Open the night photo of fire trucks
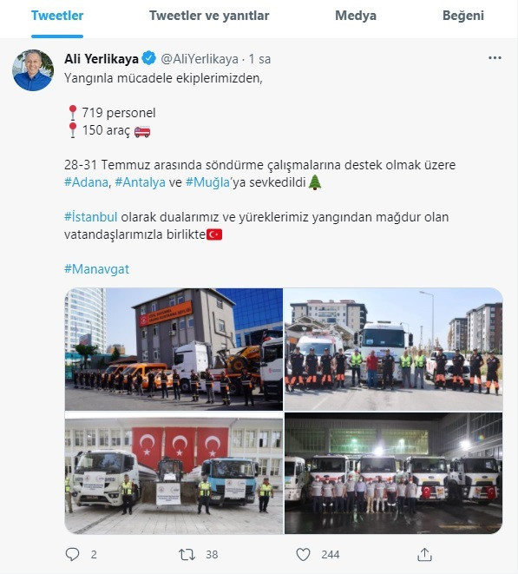This screenshot has height=574, width=518. (x=394, y=473)
